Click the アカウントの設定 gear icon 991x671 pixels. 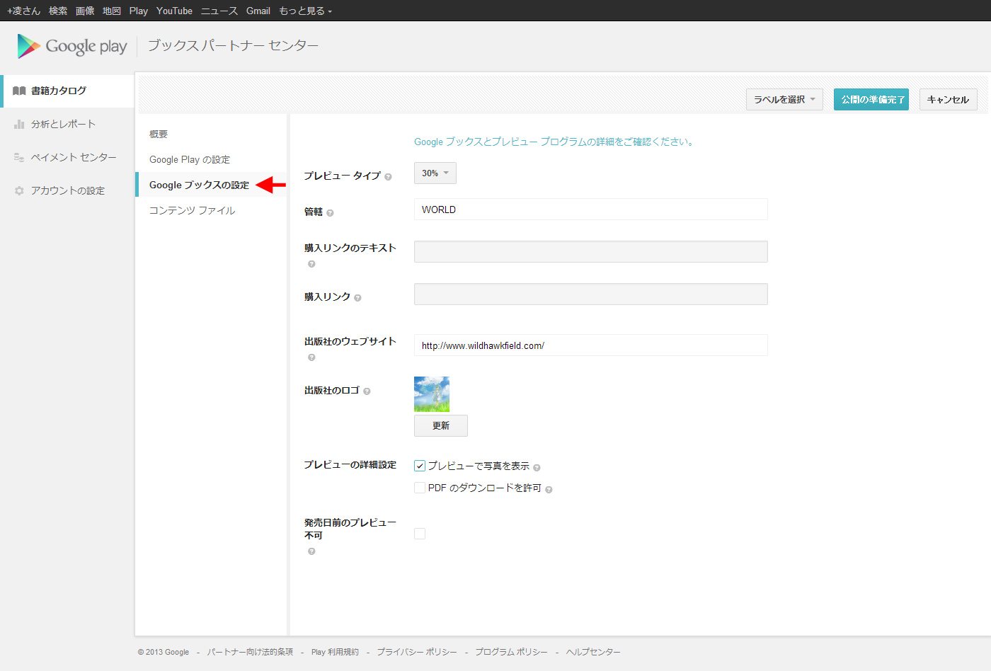pos(19,190)
